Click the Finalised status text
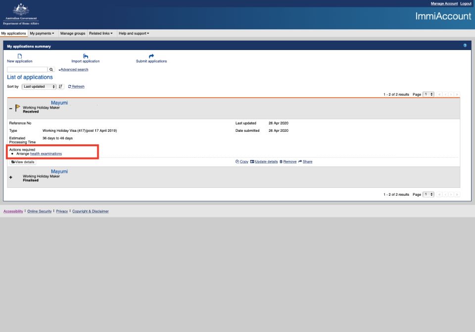This screenshot has width=475, height=332. [31, 180]
